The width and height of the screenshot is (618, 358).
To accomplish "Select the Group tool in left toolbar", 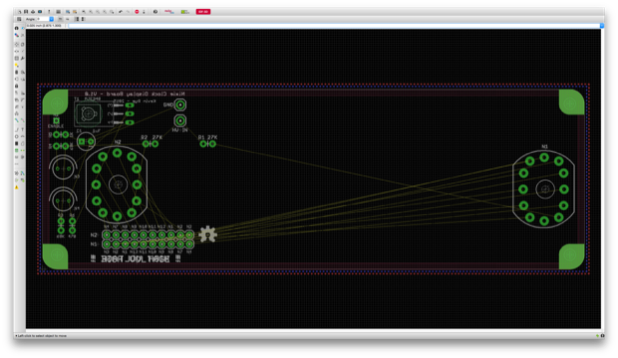I will tap(16, 59).
